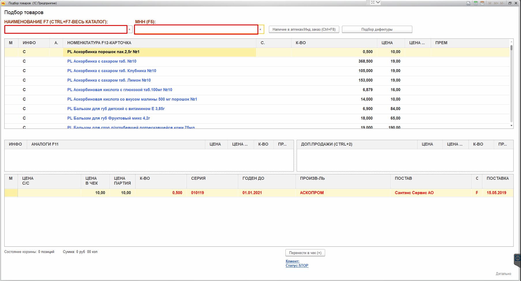Viewport: 521px width, 281px height.
Task: Open the calculator icon in title bar
Action: pyautogui.click(x=476, y=3)
